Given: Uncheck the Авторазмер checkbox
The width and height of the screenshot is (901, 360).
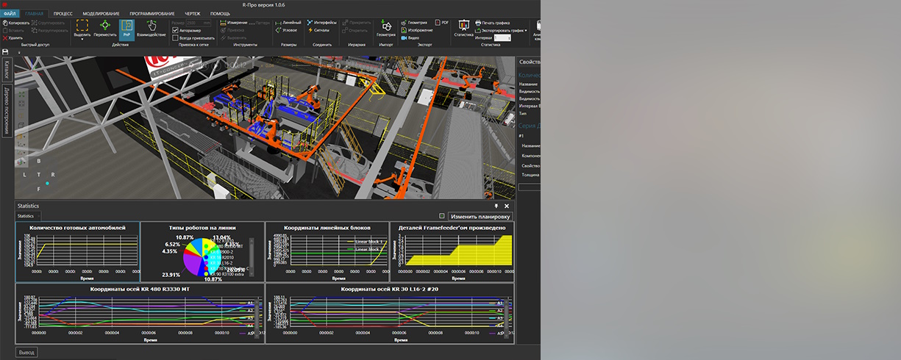Looking at the screenshot, I should point(174,30).
